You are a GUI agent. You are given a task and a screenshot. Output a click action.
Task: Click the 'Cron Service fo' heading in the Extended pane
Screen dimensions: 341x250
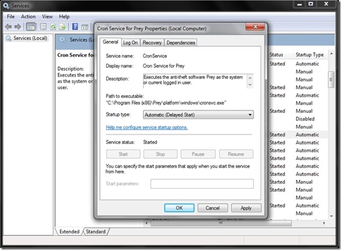(76, 55)
